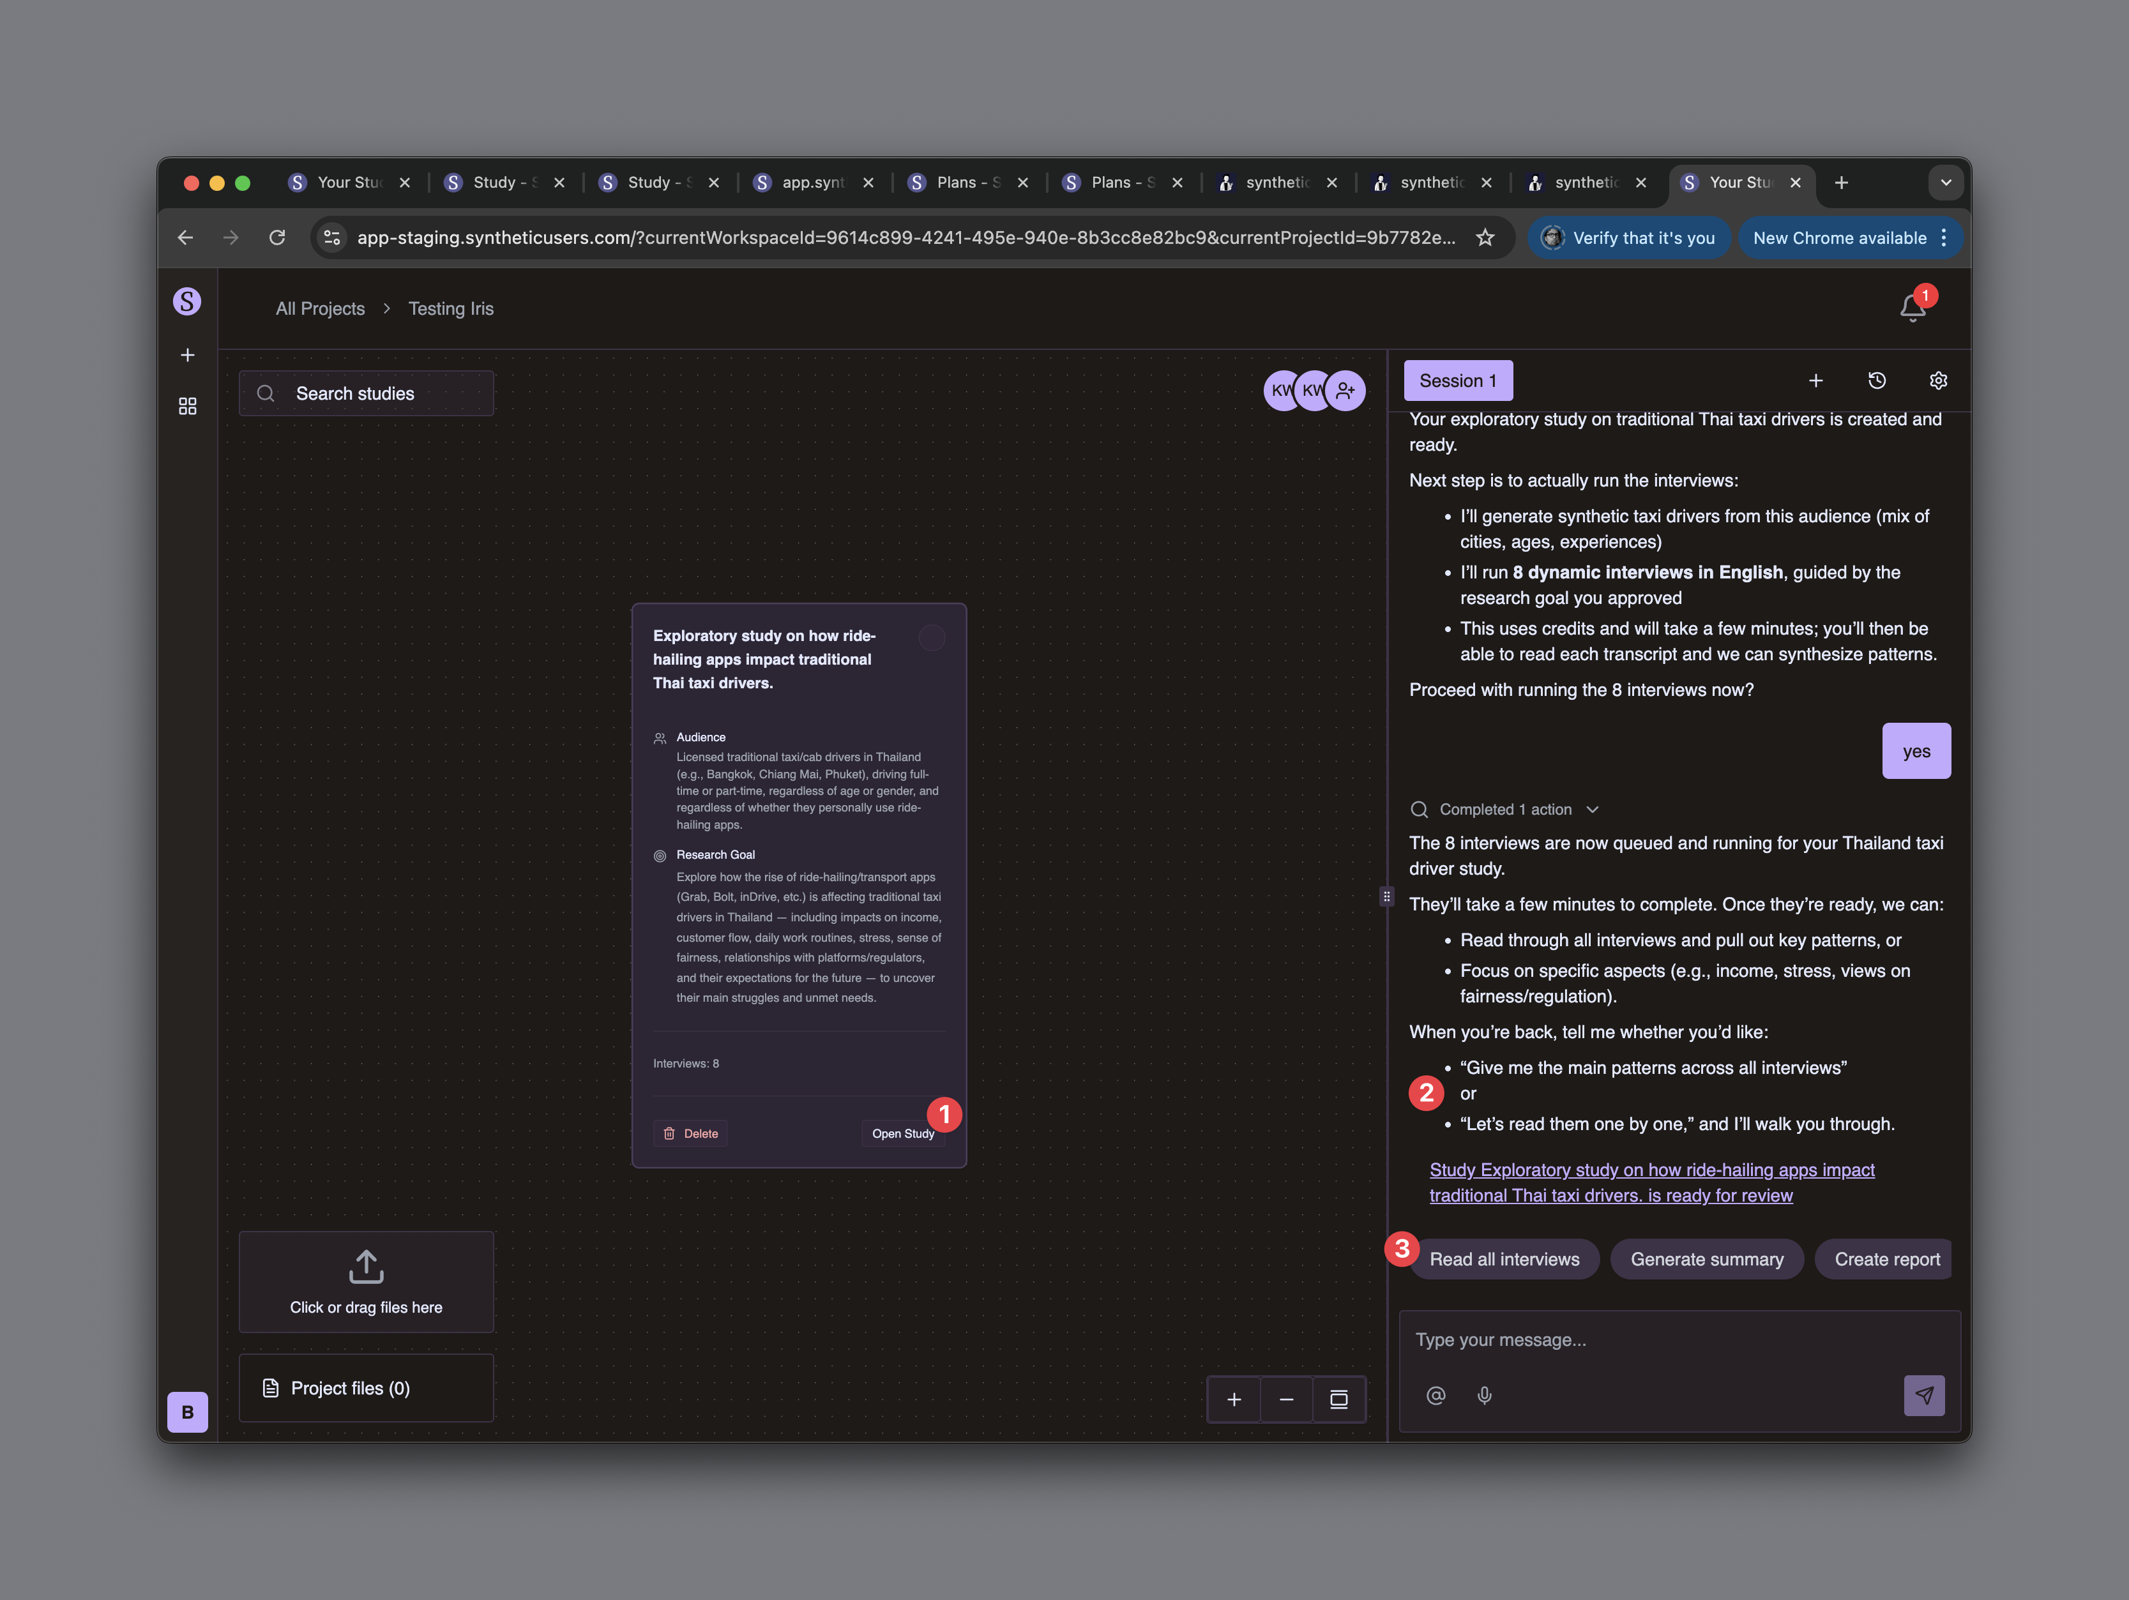Screen dimensions: 2129x1600
Task: Open Chrome three-dot menu
Action: [x=1943, y=238]
